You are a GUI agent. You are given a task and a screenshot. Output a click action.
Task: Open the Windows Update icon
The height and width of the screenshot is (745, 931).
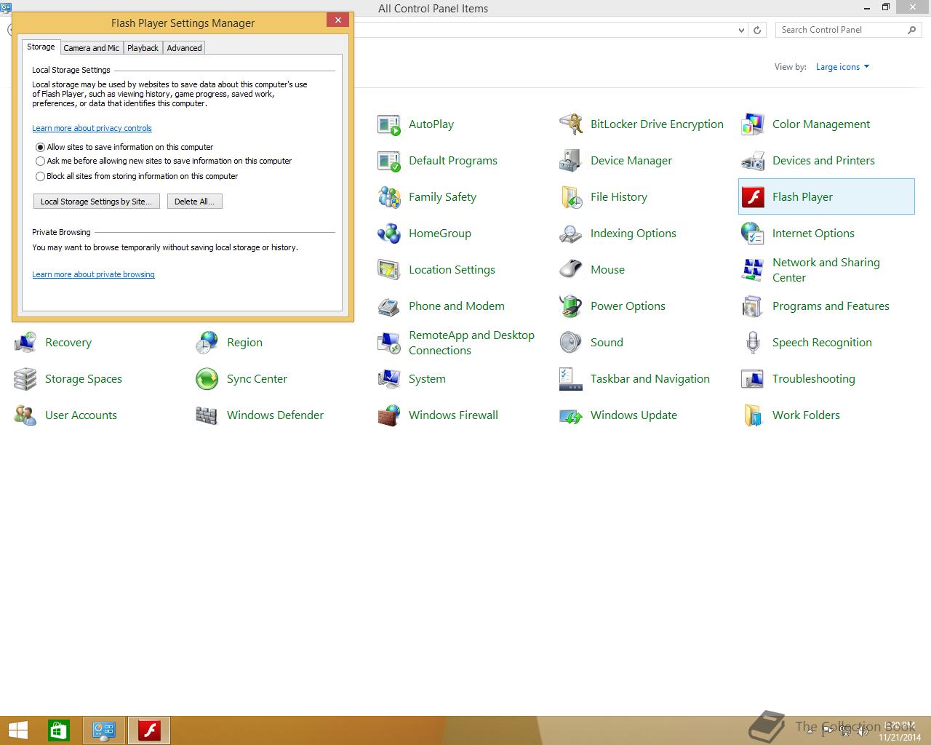click(x=571, y=415)
